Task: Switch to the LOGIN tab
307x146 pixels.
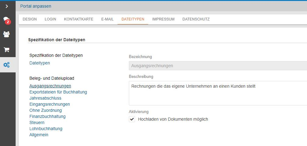Action: (x=50, y=19)
